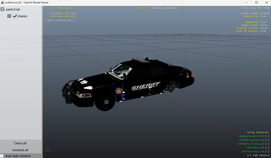
Task: Select vehshare.ytd texture name
Action: 255,147
